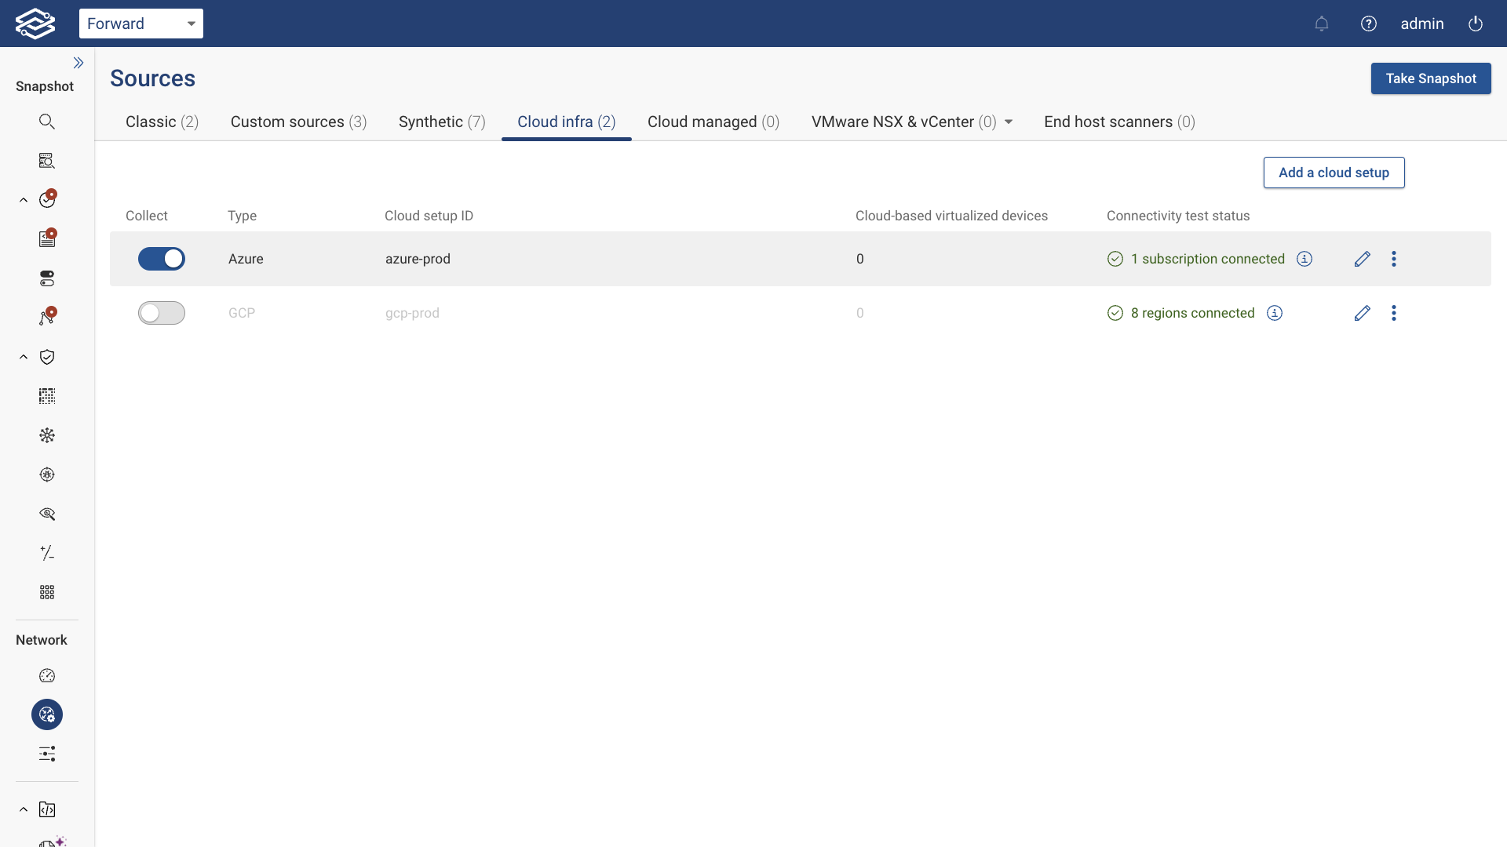Disable Collect for the Azure source

pos(162,259)
